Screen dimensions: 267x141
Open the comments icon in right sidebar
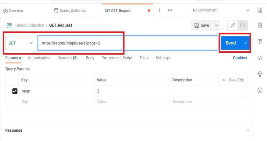click(x=260, y=41)
